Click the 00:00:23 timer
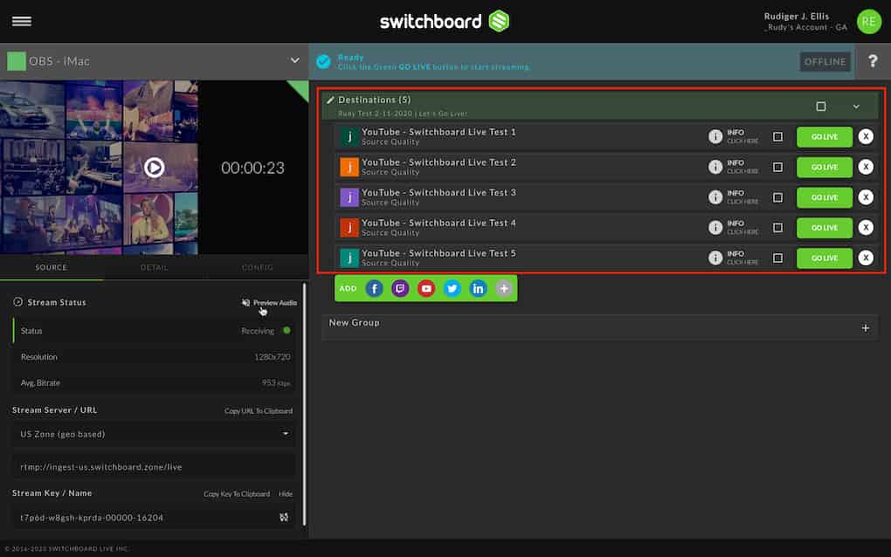The width and height of the screenshot is (891, 557). [252, 168]
